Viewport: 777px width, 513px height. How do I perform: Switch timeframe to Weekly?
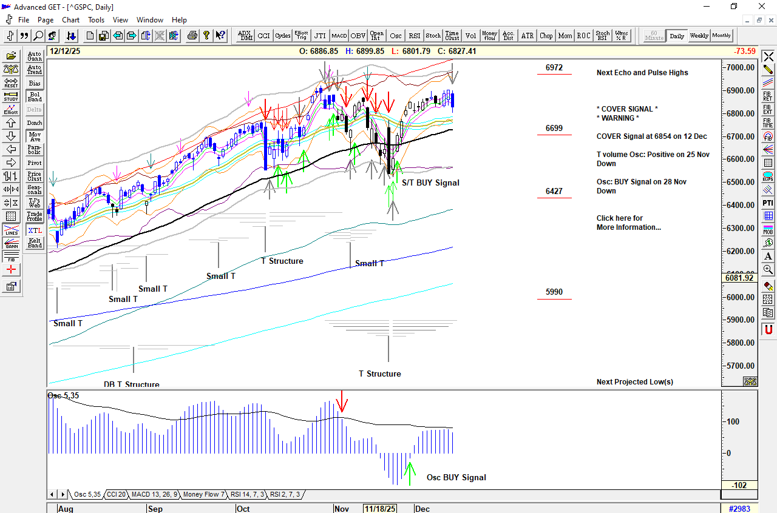[x=699, y=36]
